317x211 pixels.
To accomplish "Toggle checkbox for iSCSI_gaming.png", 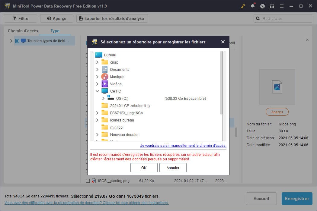I will 88,181.
